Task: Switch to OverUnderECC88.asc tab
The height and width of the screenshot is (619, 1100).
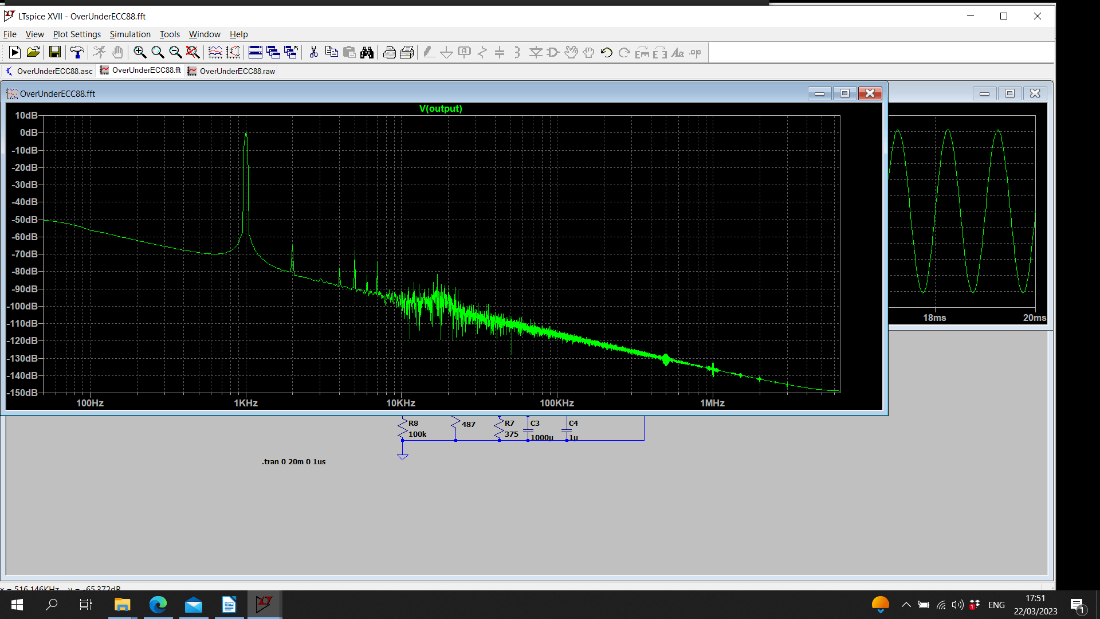Action: coord(49,71)
